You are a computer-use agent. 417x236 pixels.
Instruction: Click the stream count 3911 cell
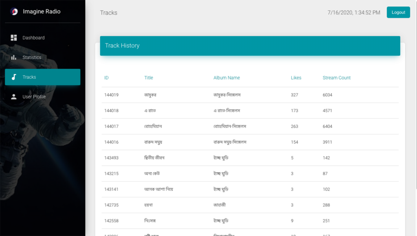pyautogui.click(x=327, y=142)
